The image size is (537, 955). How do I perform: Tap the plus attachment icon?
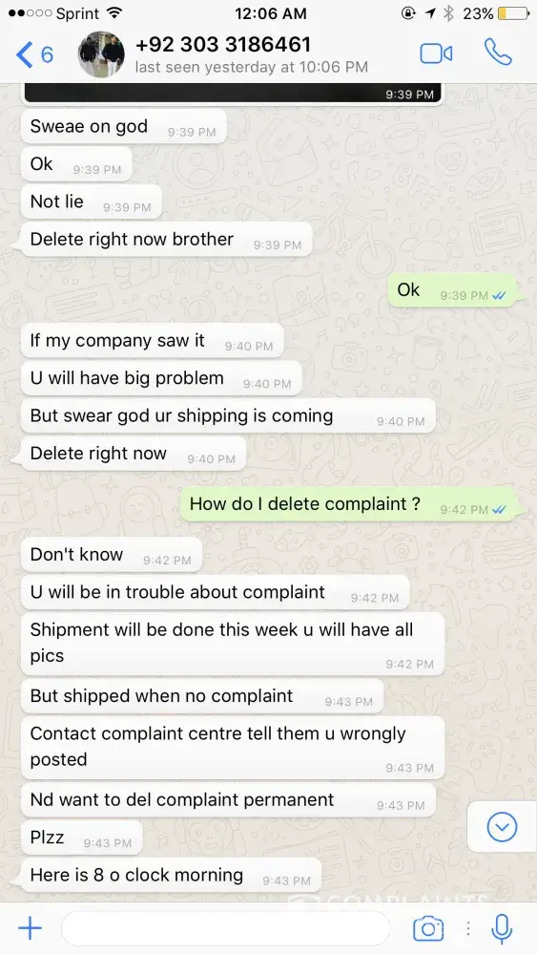[30, 928]
